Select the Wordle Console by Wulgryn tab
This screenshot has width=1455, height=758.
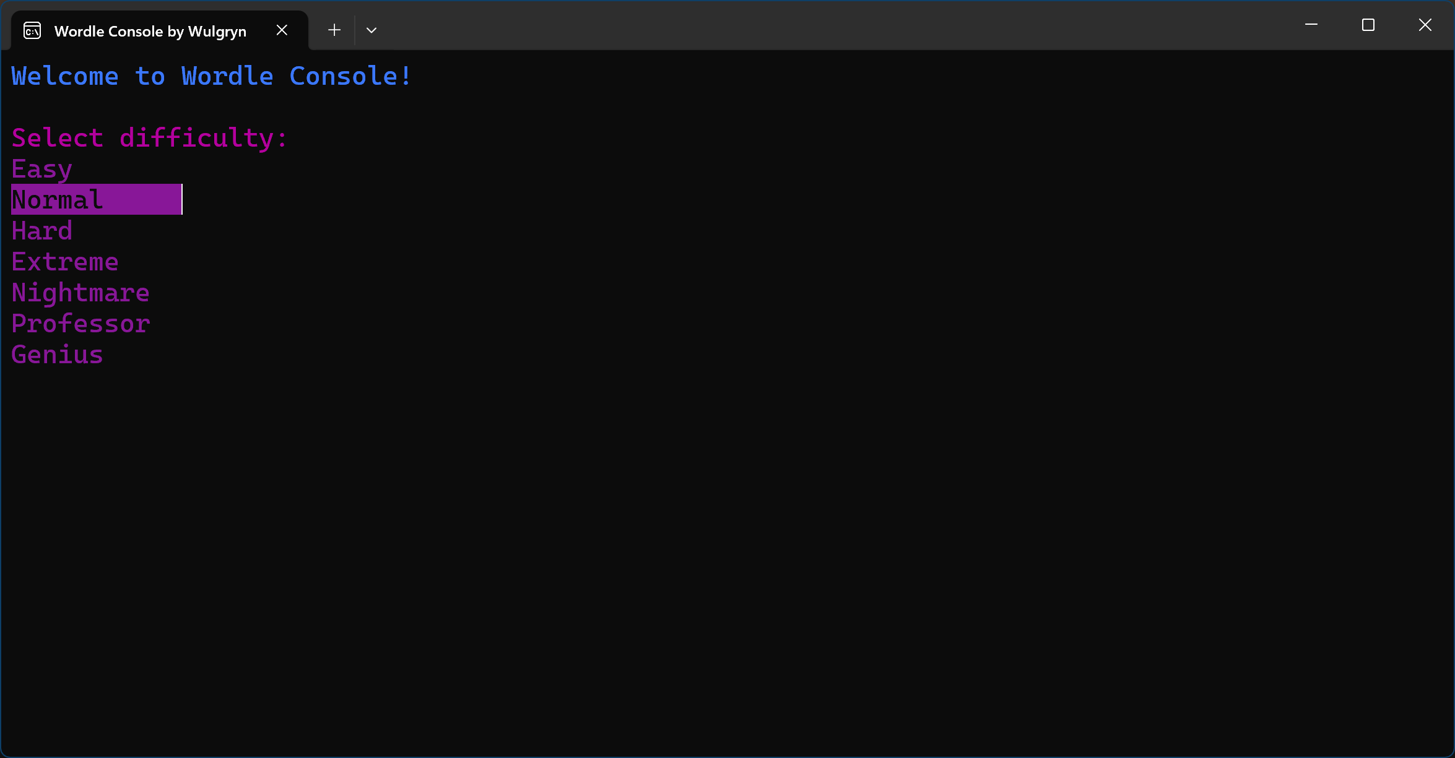pos(150,31)
